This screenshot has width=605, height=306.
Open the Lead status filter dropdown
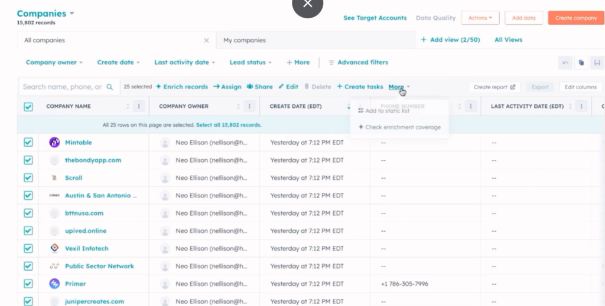251,62
